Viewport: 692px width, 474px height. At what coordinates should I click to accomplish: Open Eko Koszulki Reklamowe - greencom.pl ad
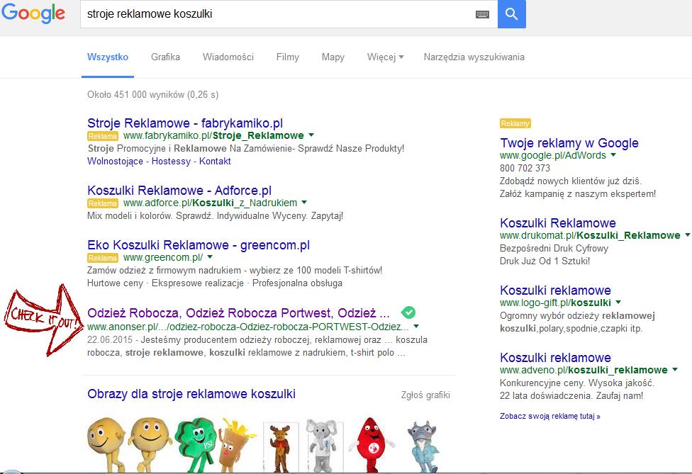coord(199,245)
